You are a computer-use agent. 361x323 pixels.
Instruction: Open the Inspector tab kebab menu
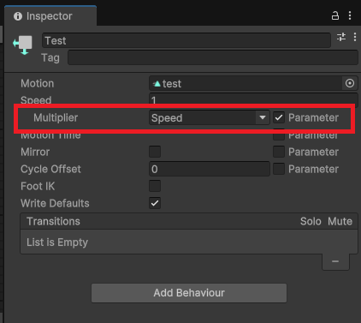click(x=350, y=15)
